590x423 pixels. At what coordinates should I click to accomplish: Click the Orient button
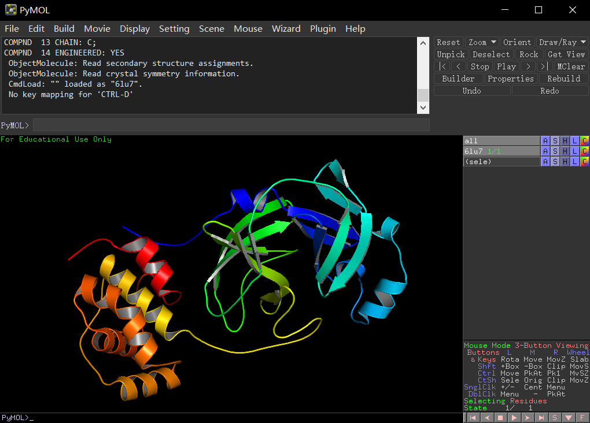tap(517, 42)
